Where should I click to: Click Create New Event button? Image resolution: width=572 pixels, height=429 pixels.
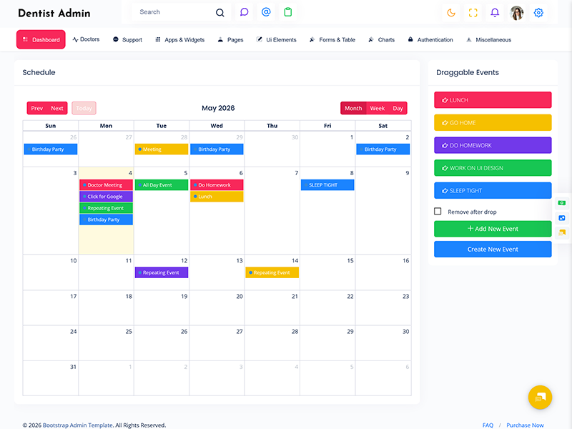[x=493, y=249]
